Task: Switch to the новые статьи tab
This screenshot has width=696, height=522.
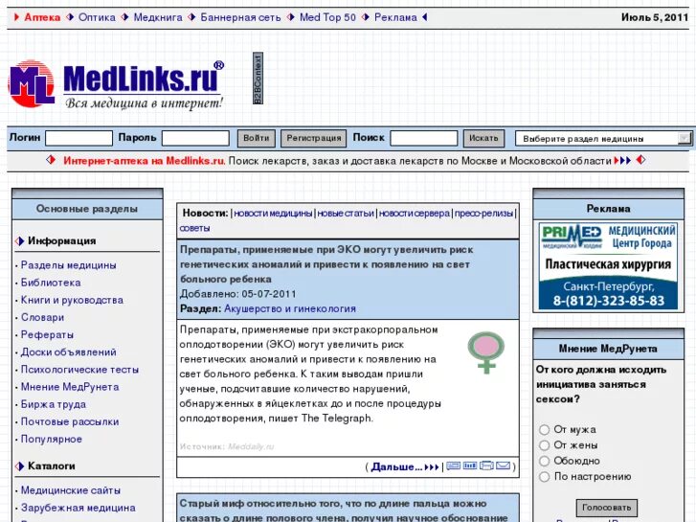Action: pyautogui.click(x=346, y=214)
